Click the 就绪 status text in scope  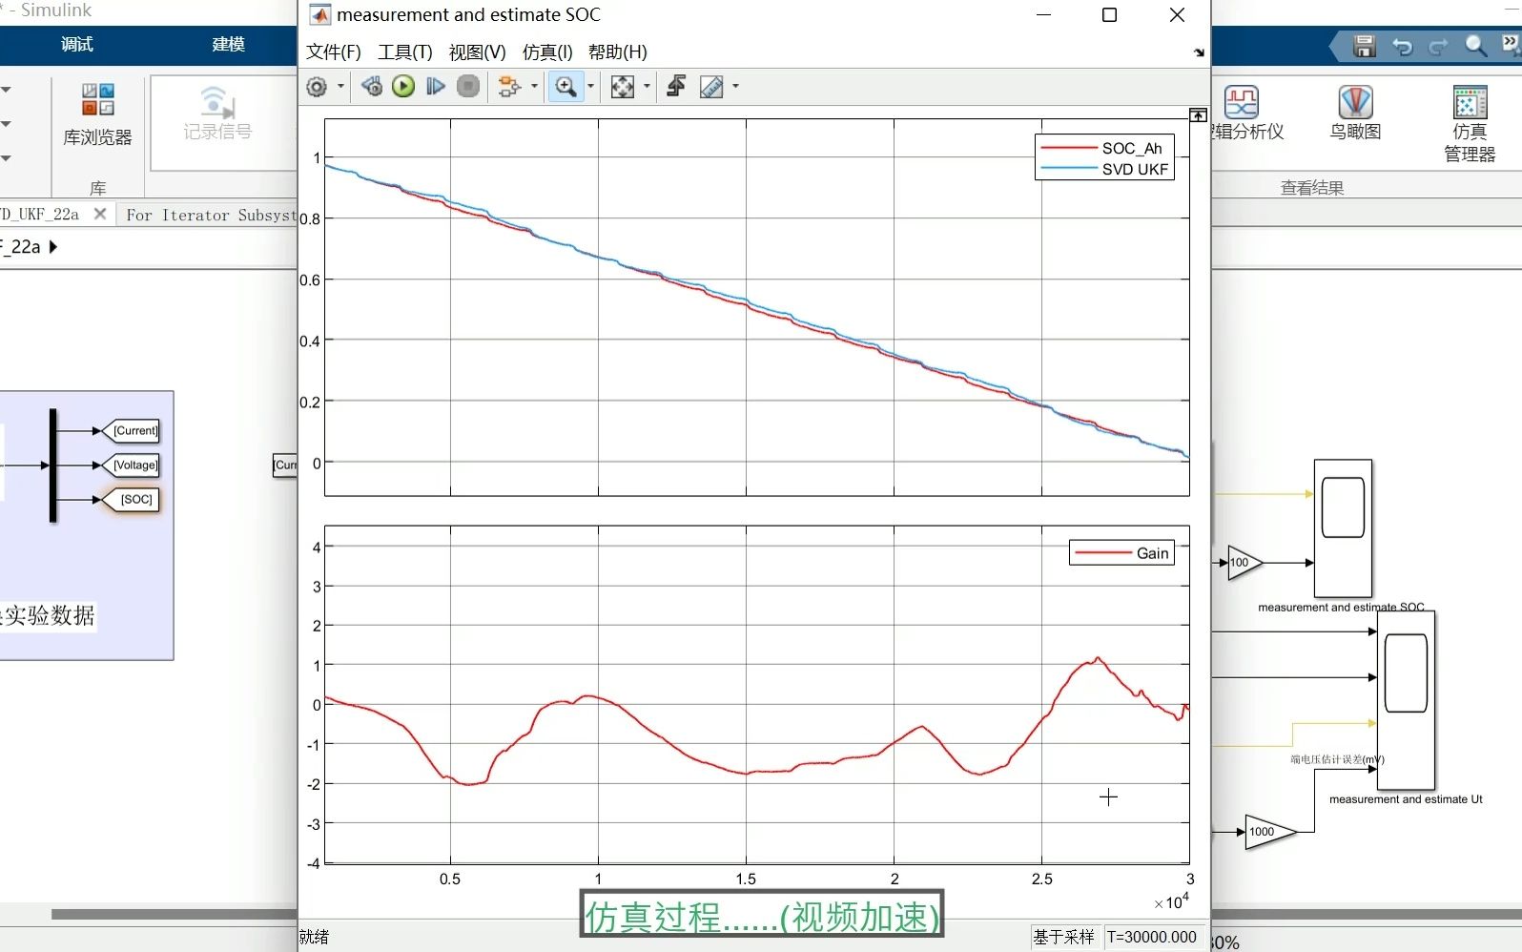pos(314,937)
